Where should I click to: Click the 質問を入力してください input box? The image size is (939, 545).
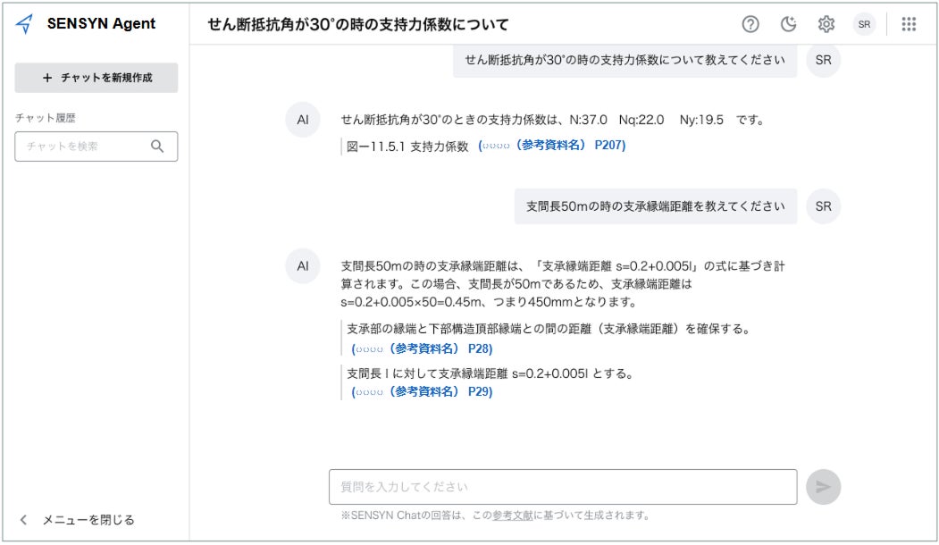tap(563, 487)
